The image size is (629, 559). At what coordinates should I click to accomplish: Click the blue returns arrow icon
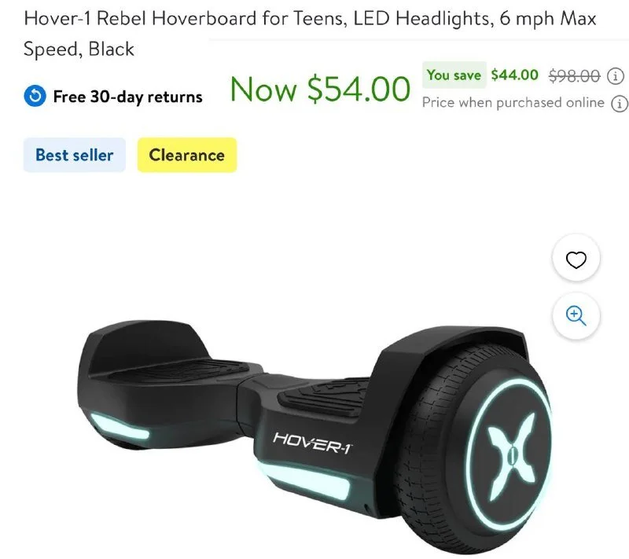click(35, 96)
